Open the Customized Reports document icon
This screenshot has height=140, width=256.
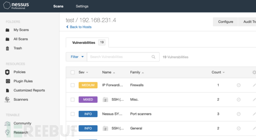[x=7, y=90]
